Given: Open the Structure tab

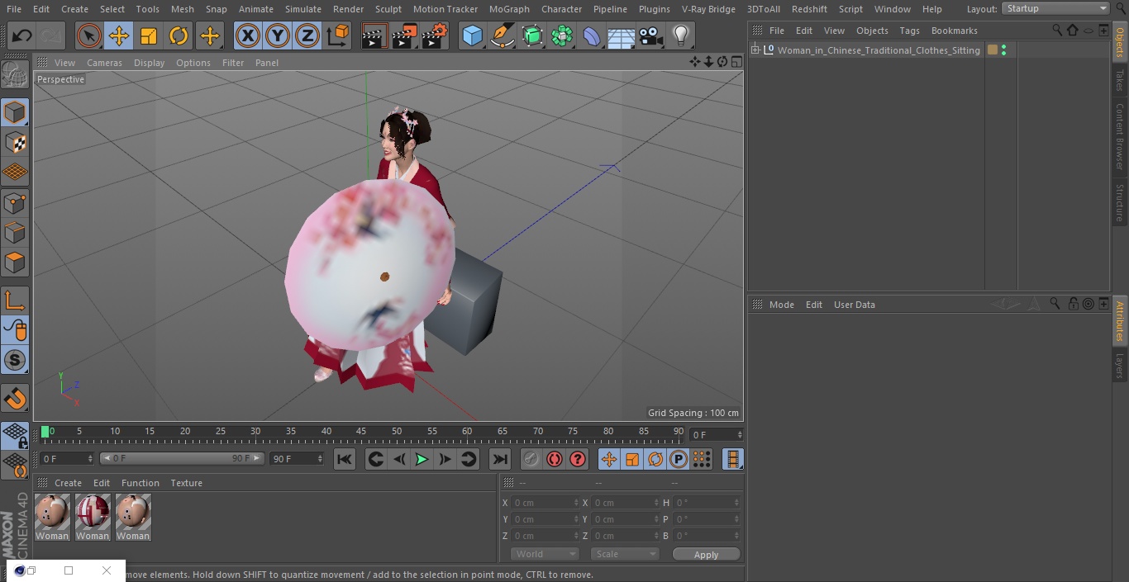Looking at the screenshot, I should click(x=1120, y=202).
